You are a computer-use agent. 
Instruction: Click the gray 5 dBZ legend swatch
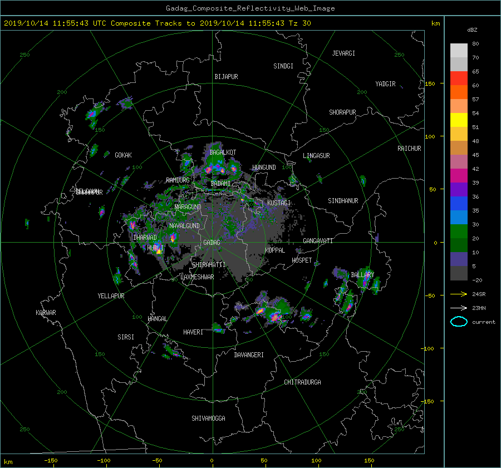459,273
